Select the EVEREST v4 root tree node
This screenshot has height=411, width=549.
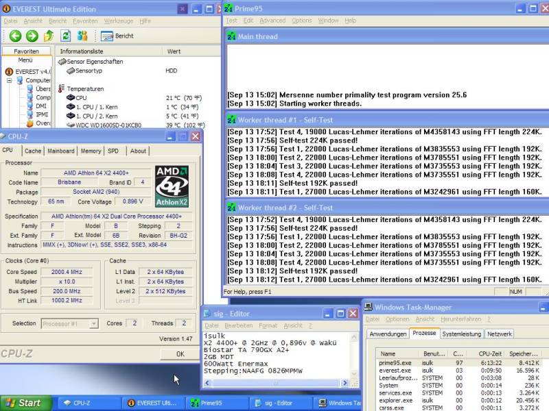[x=28, y=72]
